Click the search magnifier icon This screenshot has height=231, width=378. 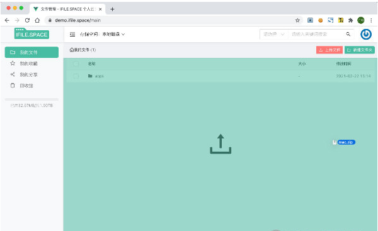pos(348,34)
